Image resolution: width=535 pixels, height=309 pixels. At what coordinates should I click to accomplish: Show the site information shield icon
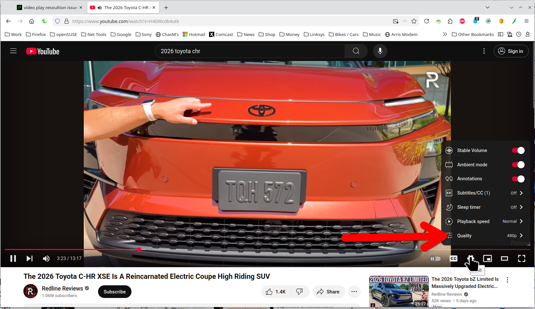pos(57,21)
